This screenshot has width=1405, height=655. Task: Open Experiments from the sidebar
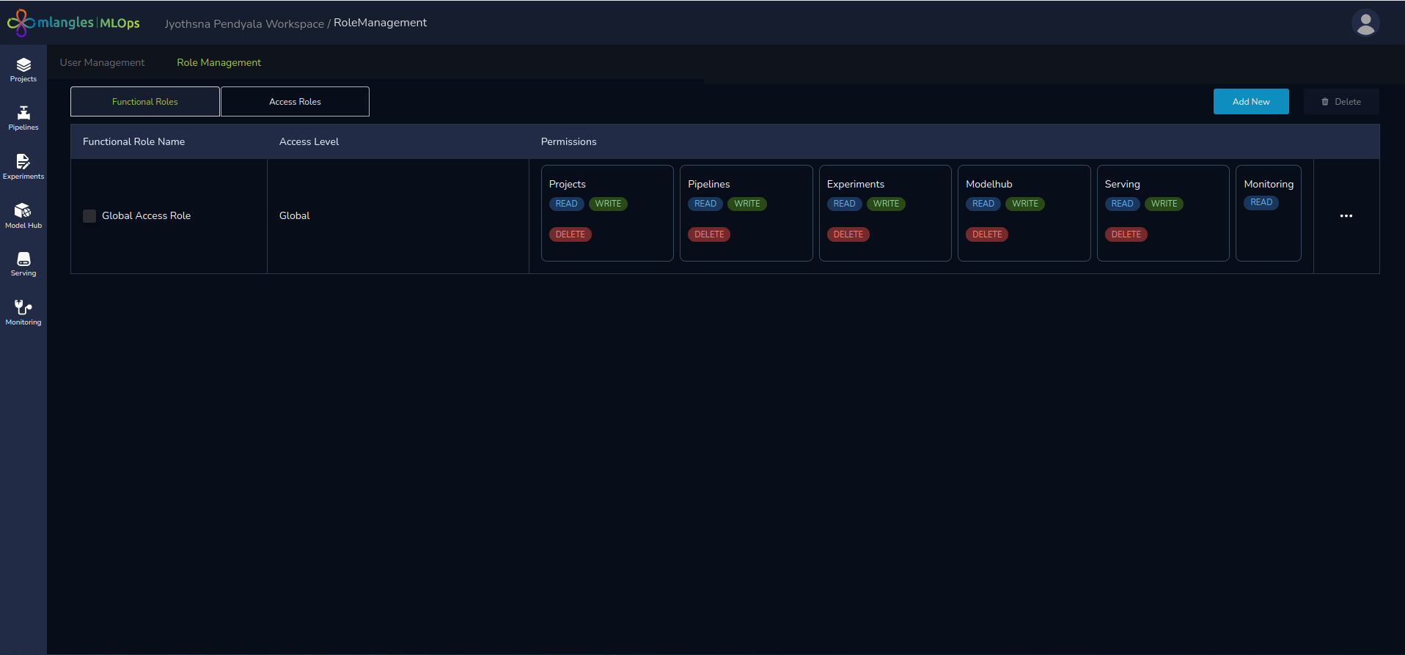pyautogui.click(x=23, y=166)
